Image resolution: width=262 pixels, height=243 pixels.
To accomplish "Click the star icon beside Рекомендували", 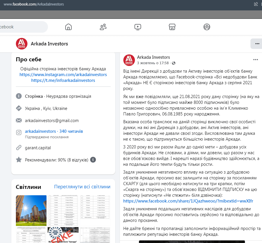I will pos(19,160).
